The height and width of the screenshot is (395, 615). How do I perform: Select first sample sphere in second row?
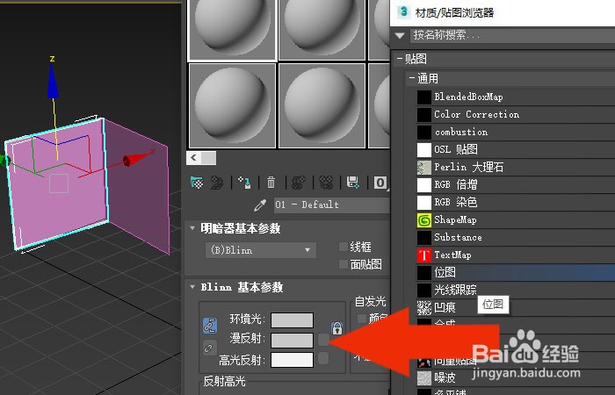(232, 106)
